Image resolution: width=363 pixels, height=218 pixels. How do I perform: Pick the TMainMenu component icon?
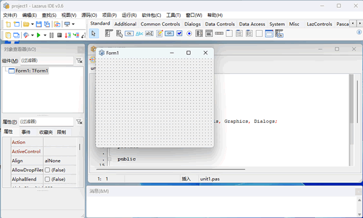[x=109, y=33]
